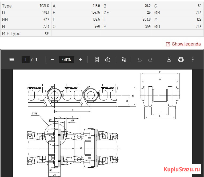
Task: Click the zoom out minus button
Action: pos(52,59)
